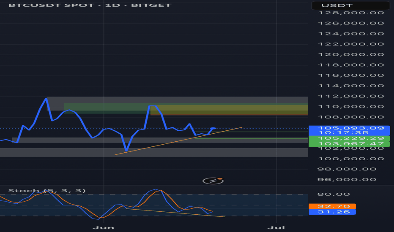The height and width of the screenshot is (232, 394).
Task: Select the orange descending line on stochastic
Action: pos(175,213)
